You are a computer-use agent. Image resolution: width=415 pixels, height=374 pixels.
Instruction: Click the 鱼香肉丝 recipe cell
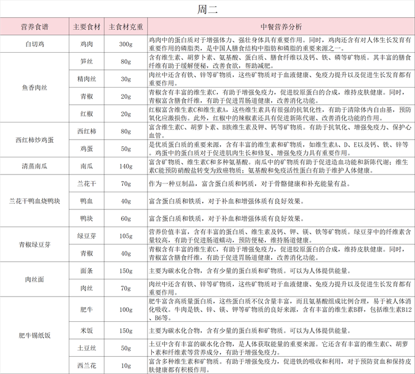coord(34,88)
